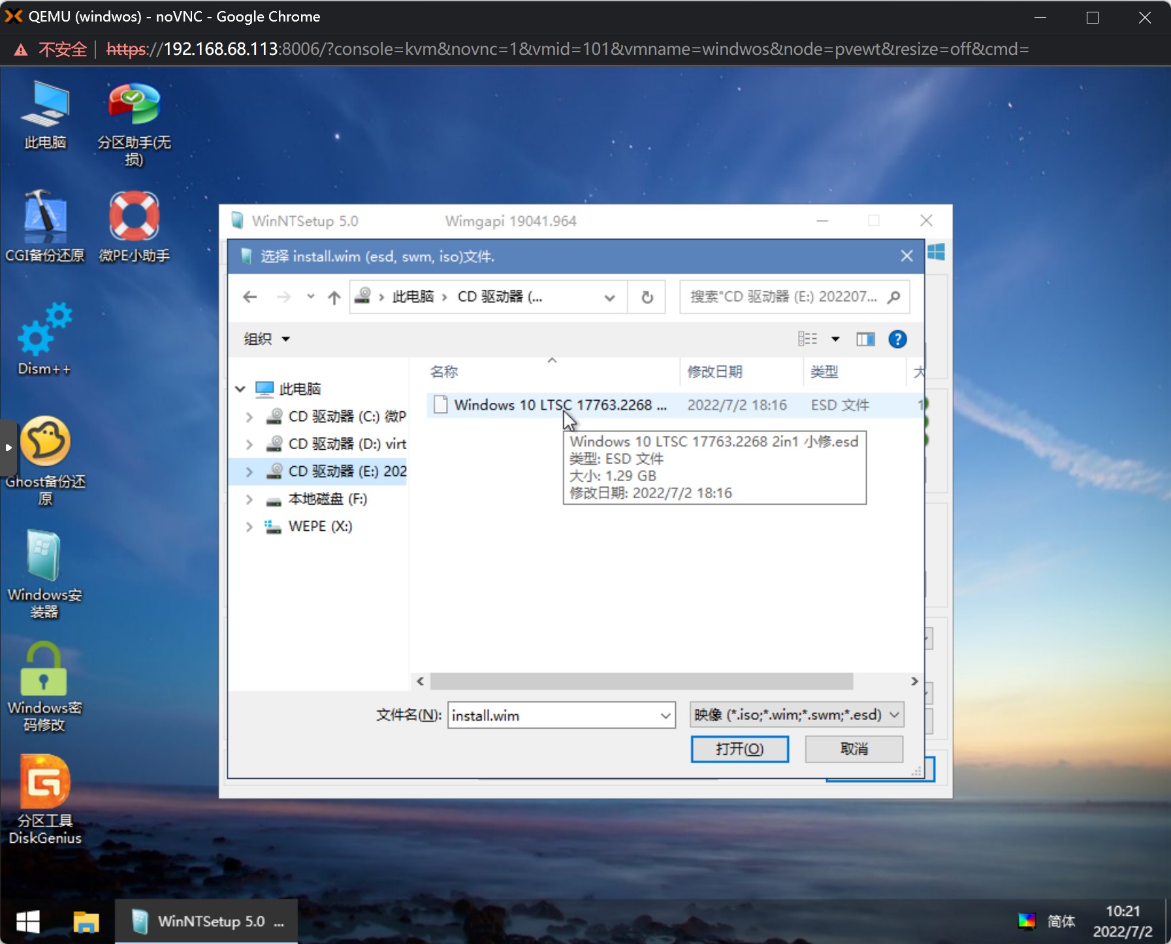The width and height of the screenshot is (1171, 944).
Task: Open view options dropdown arrow
Action: point(835,339)
